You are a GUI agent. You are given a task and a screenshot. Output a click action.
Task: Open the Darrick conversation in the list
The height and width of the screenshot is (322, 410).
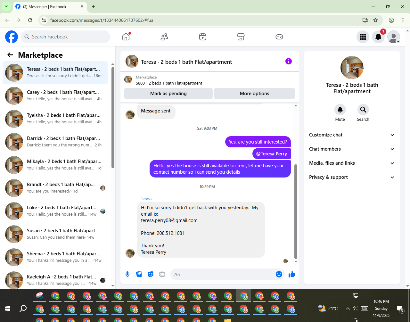(x=55, y=142)
